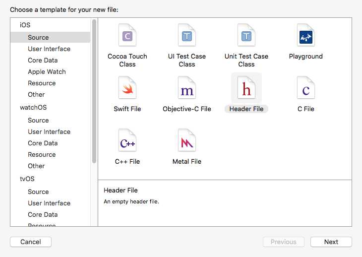362x257 pixels.
Task: Click the 'An empty header file.' description
Action: tap(131, 201)
